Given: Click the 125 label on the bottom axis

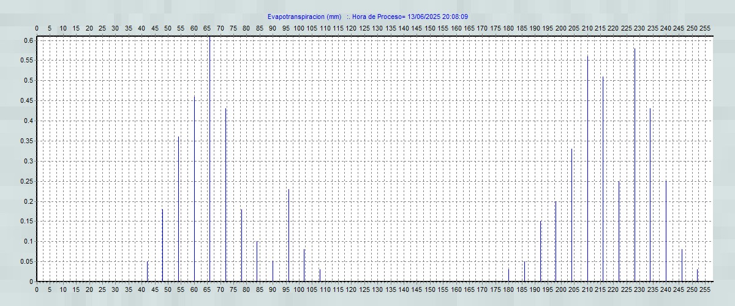Looking at the screenshot, I should click(x=364, y=289).
